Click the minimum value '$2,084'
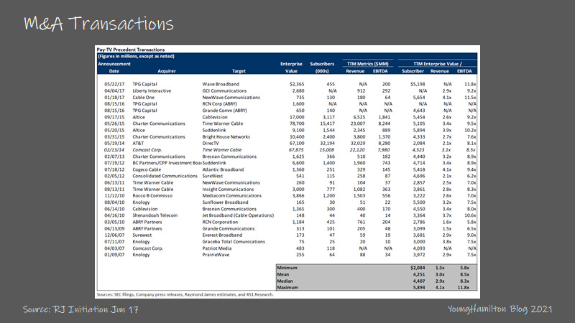575x323 pixels. (418, 268)
